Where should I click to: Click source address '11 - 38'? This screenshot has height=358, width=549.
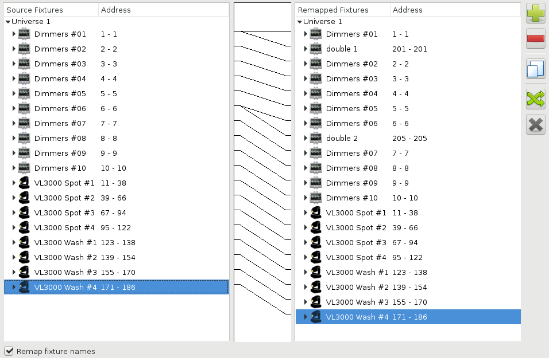pos(114,183)
